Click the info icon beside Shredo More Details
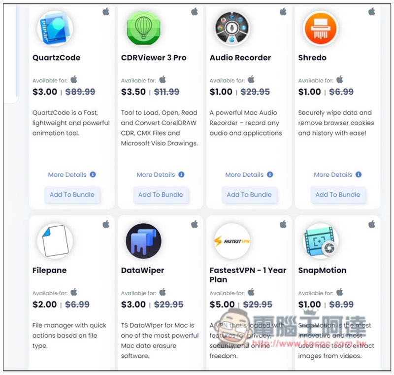Image resolution: width=394 pixels, height=375 pixels. pos(359,174)
